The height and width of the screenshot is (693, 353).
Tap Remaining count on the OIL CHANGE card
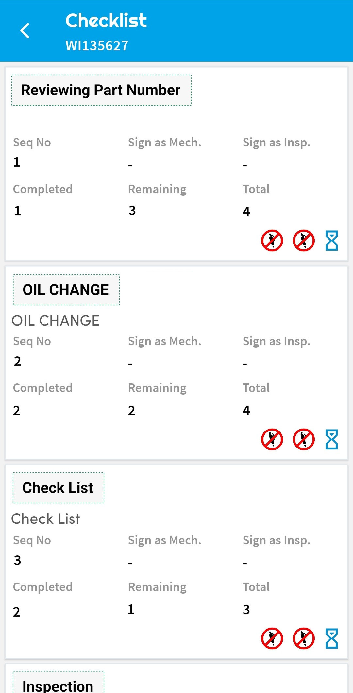point(131,411)
